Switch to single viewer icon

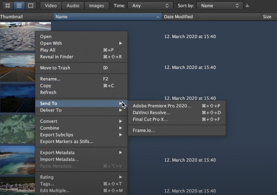(31, 6)
